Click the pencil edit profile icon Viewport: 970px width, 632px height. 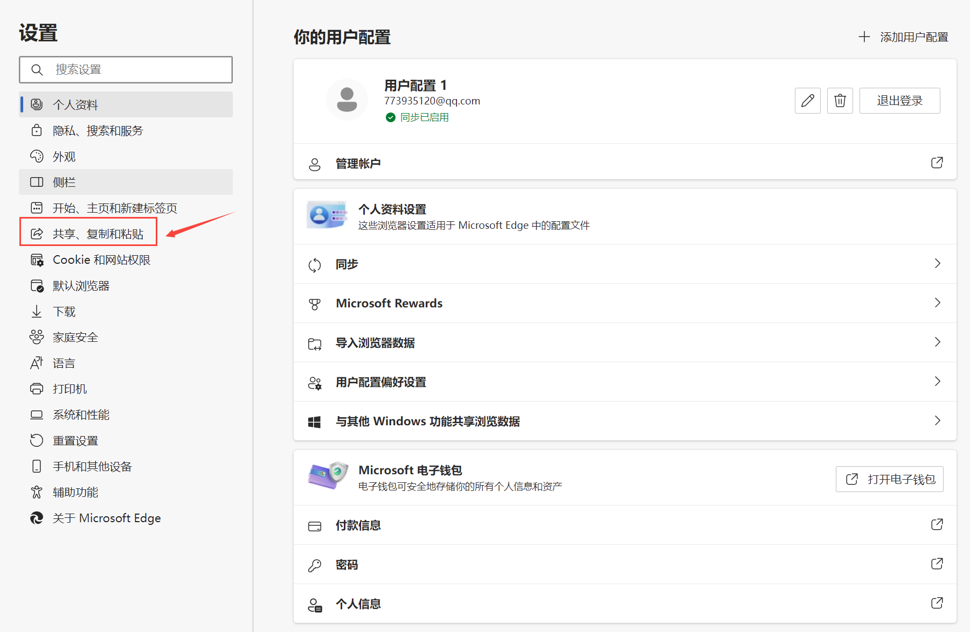[x=807, y=101]
